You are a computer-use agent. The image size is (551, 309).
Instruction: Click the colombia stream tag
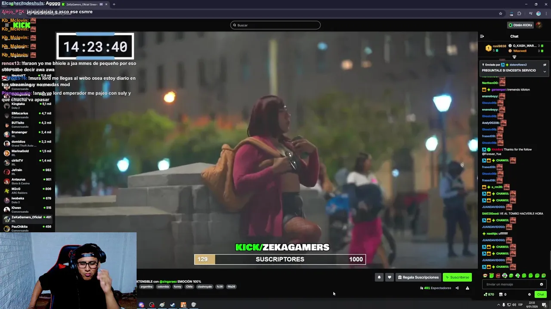click(163, 287)
